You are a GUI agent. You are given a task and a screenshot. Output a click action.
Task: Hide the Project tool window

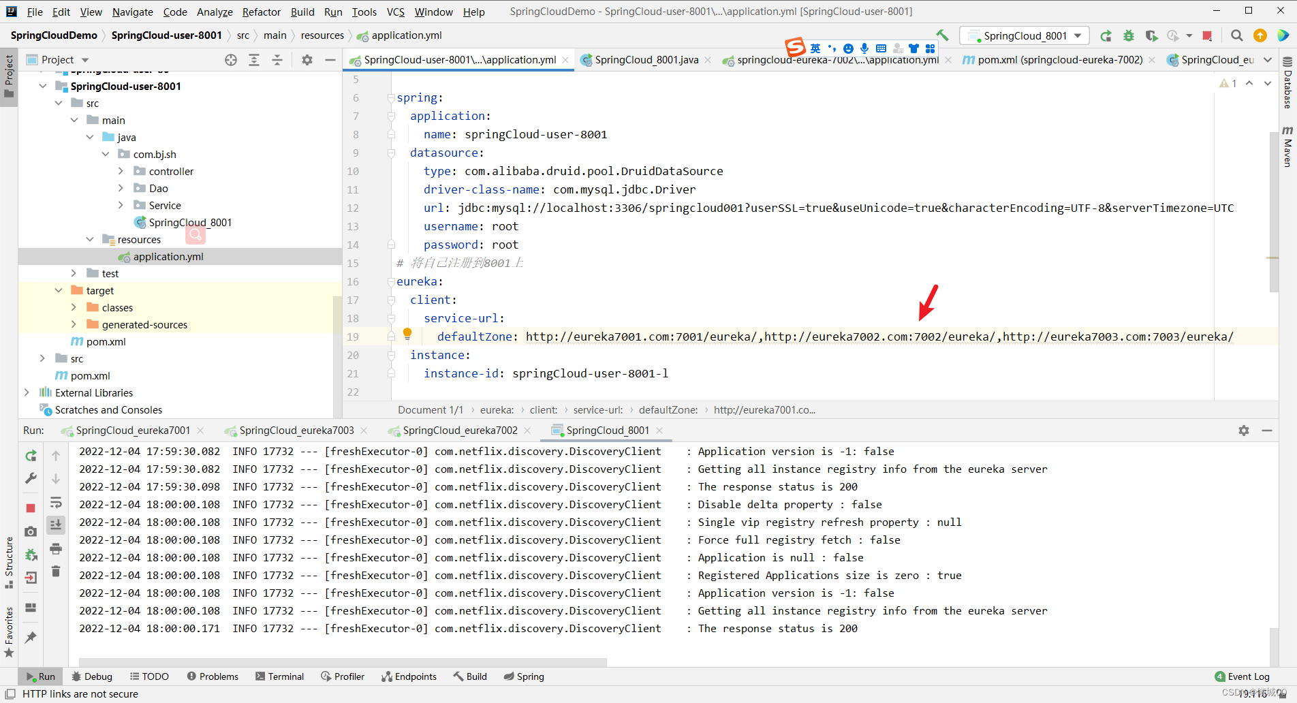(330, 60)
